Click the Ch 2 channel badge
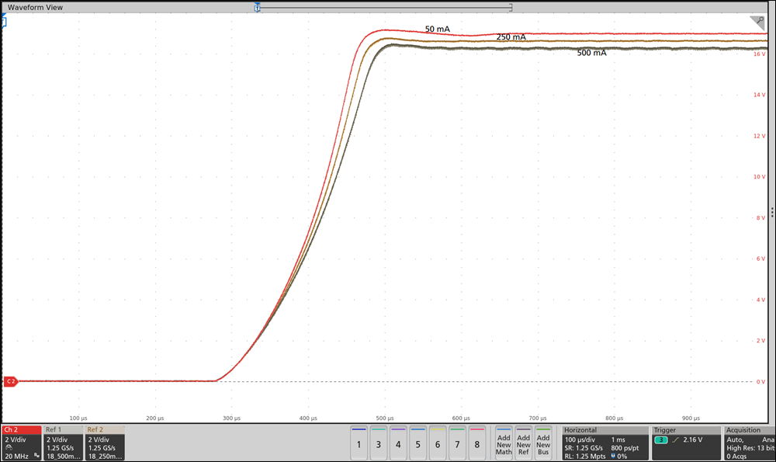Screen dimensions: 776x462 pyautogui.click(x=12, y=428)
